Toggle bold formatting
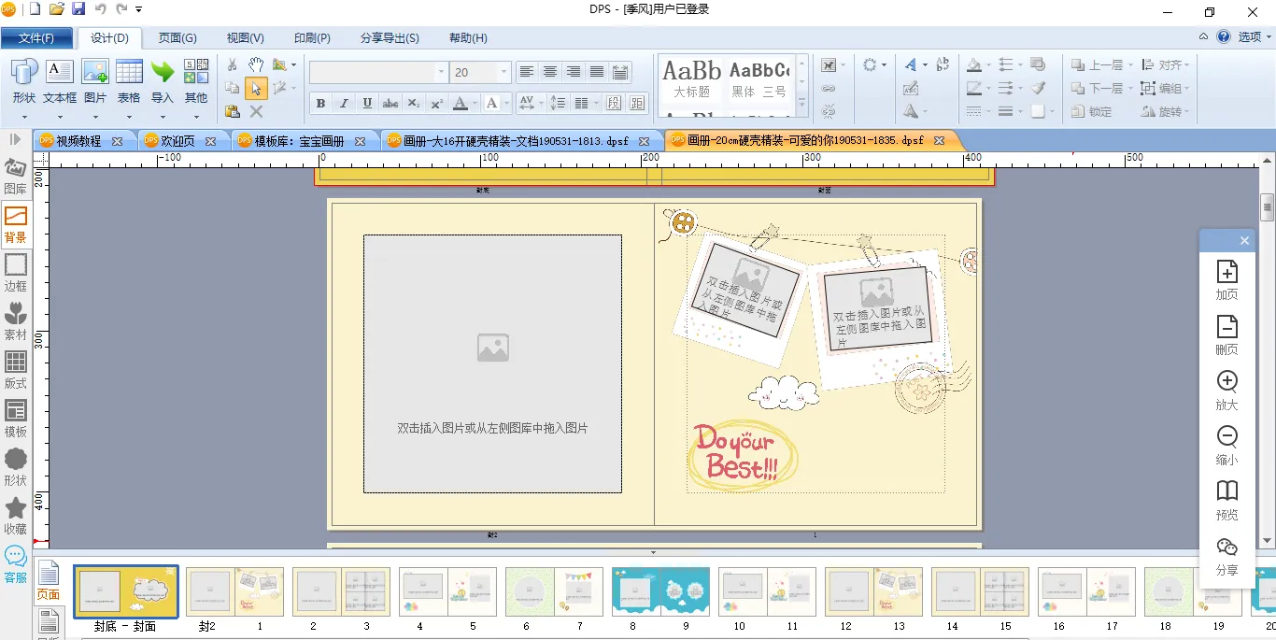Screen dimensions: 1276x640 coord(320,103)
